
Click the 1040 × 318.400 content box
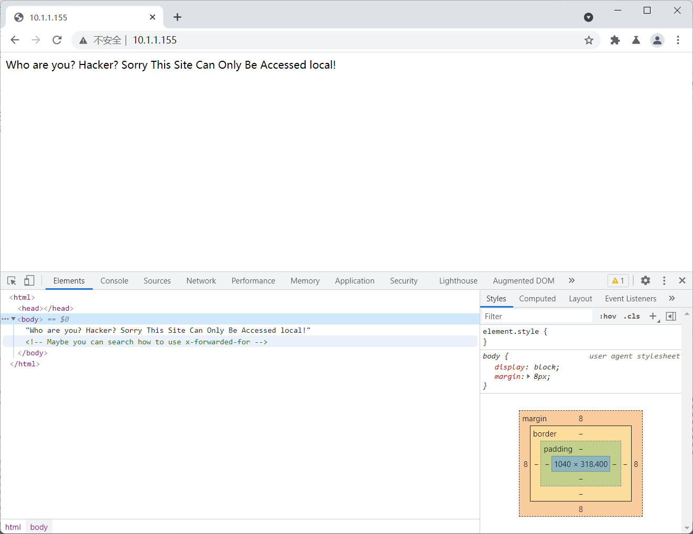click(581, 464)
